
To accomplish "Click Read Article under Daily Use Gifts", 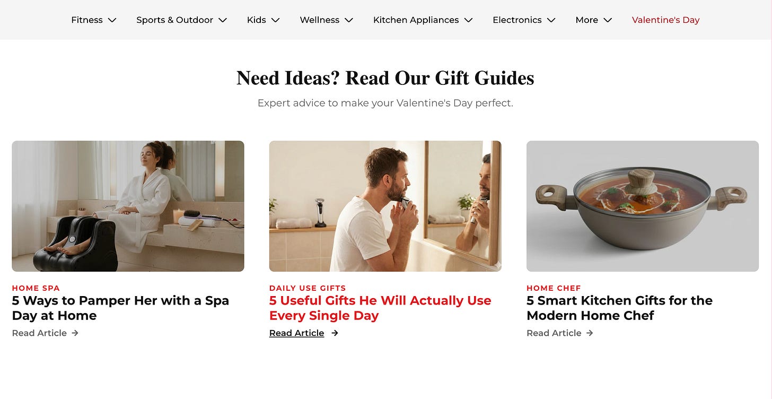I will click(296, 333).
